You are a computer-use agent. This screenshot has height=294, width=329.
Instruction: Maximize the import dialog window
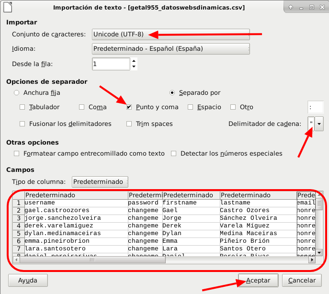coord(312,7)
